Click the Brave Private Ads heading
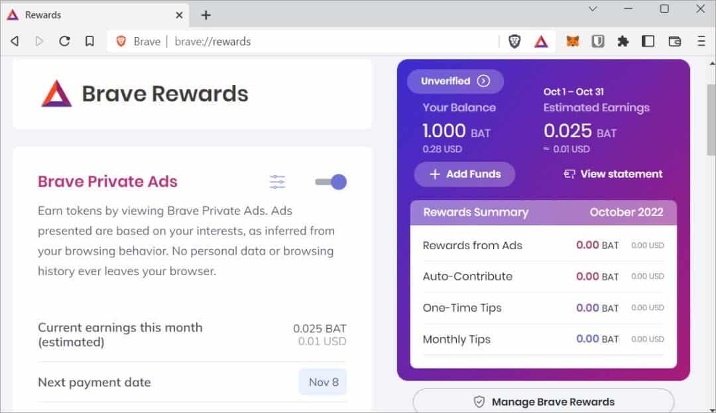 coord(107,182)
